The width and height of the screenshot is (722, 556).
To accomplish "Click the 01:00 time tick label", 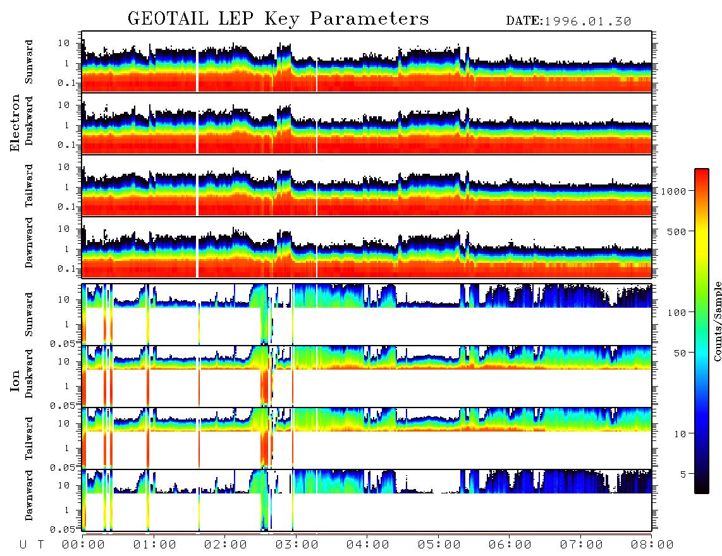I will point(155,545).
